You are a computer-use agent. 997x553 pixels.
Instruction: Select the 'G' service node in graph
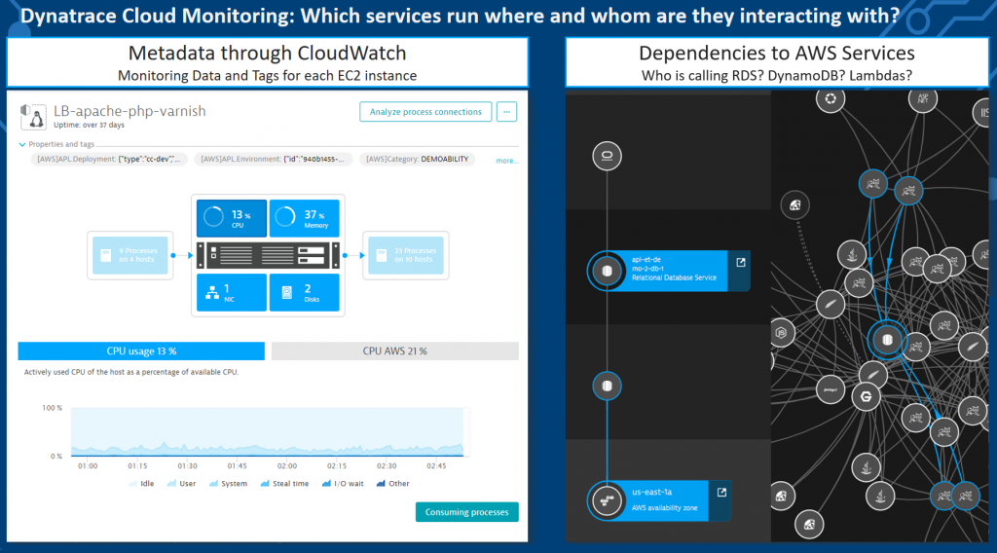[866, 397]
